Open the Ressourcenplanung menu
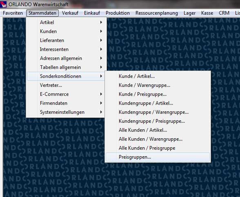 (x=157, y=13)
